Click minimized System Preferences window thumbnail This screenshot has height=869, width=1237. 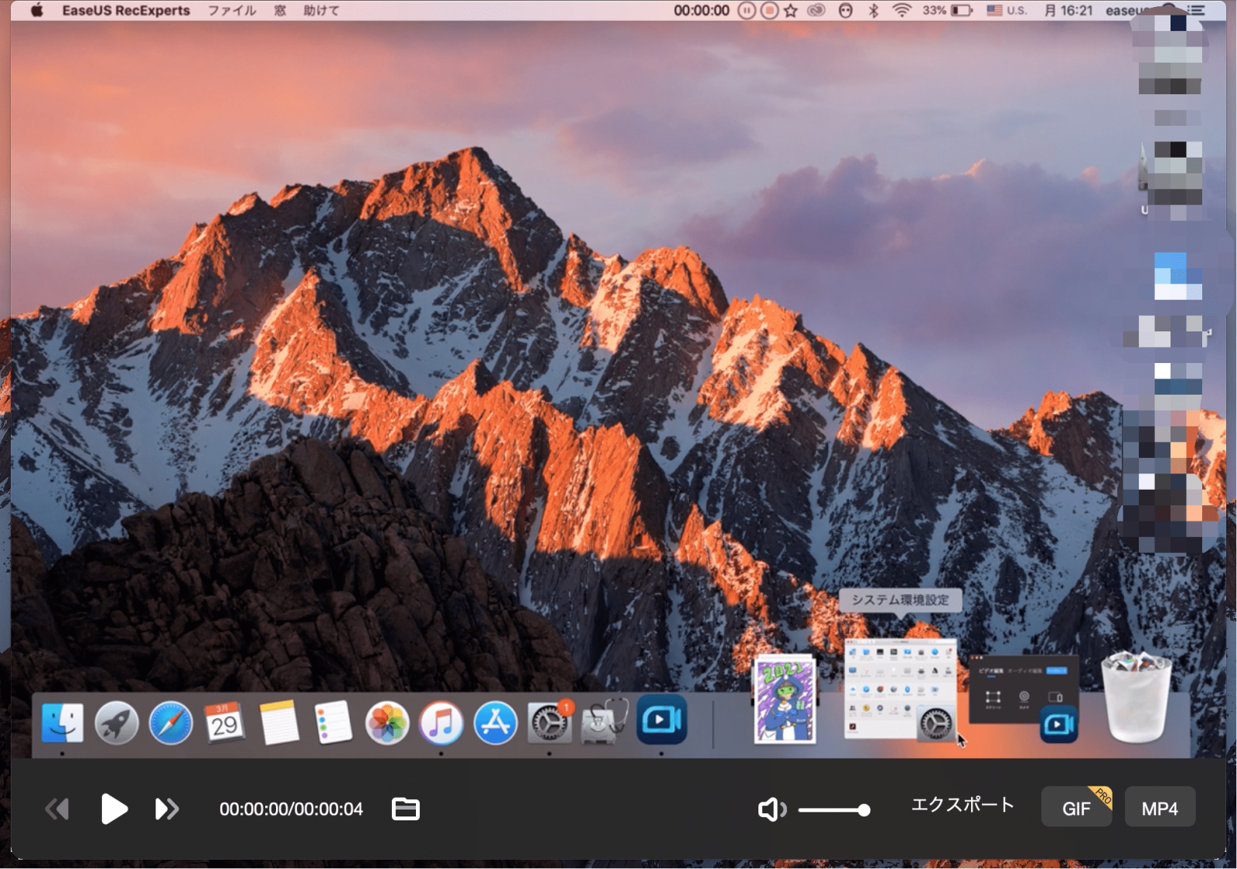[901, 689]
